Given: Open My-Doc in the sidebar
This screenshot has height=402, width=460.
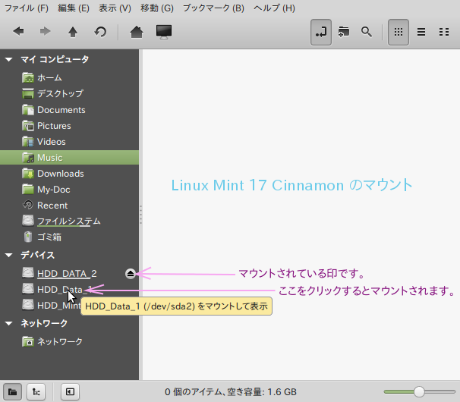Looking at the screenshot, I should (x=69, y=190).
